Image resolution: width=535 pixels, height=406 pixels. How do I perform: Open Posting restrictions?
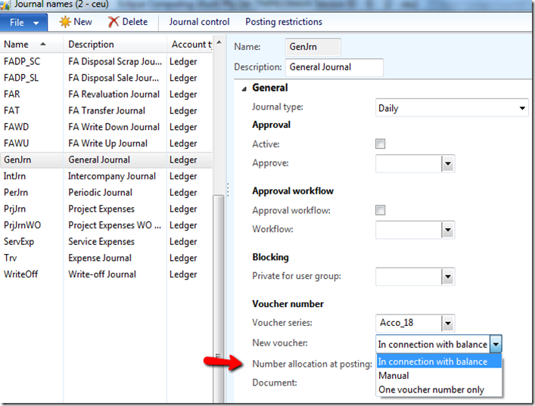tap(284, 22)
